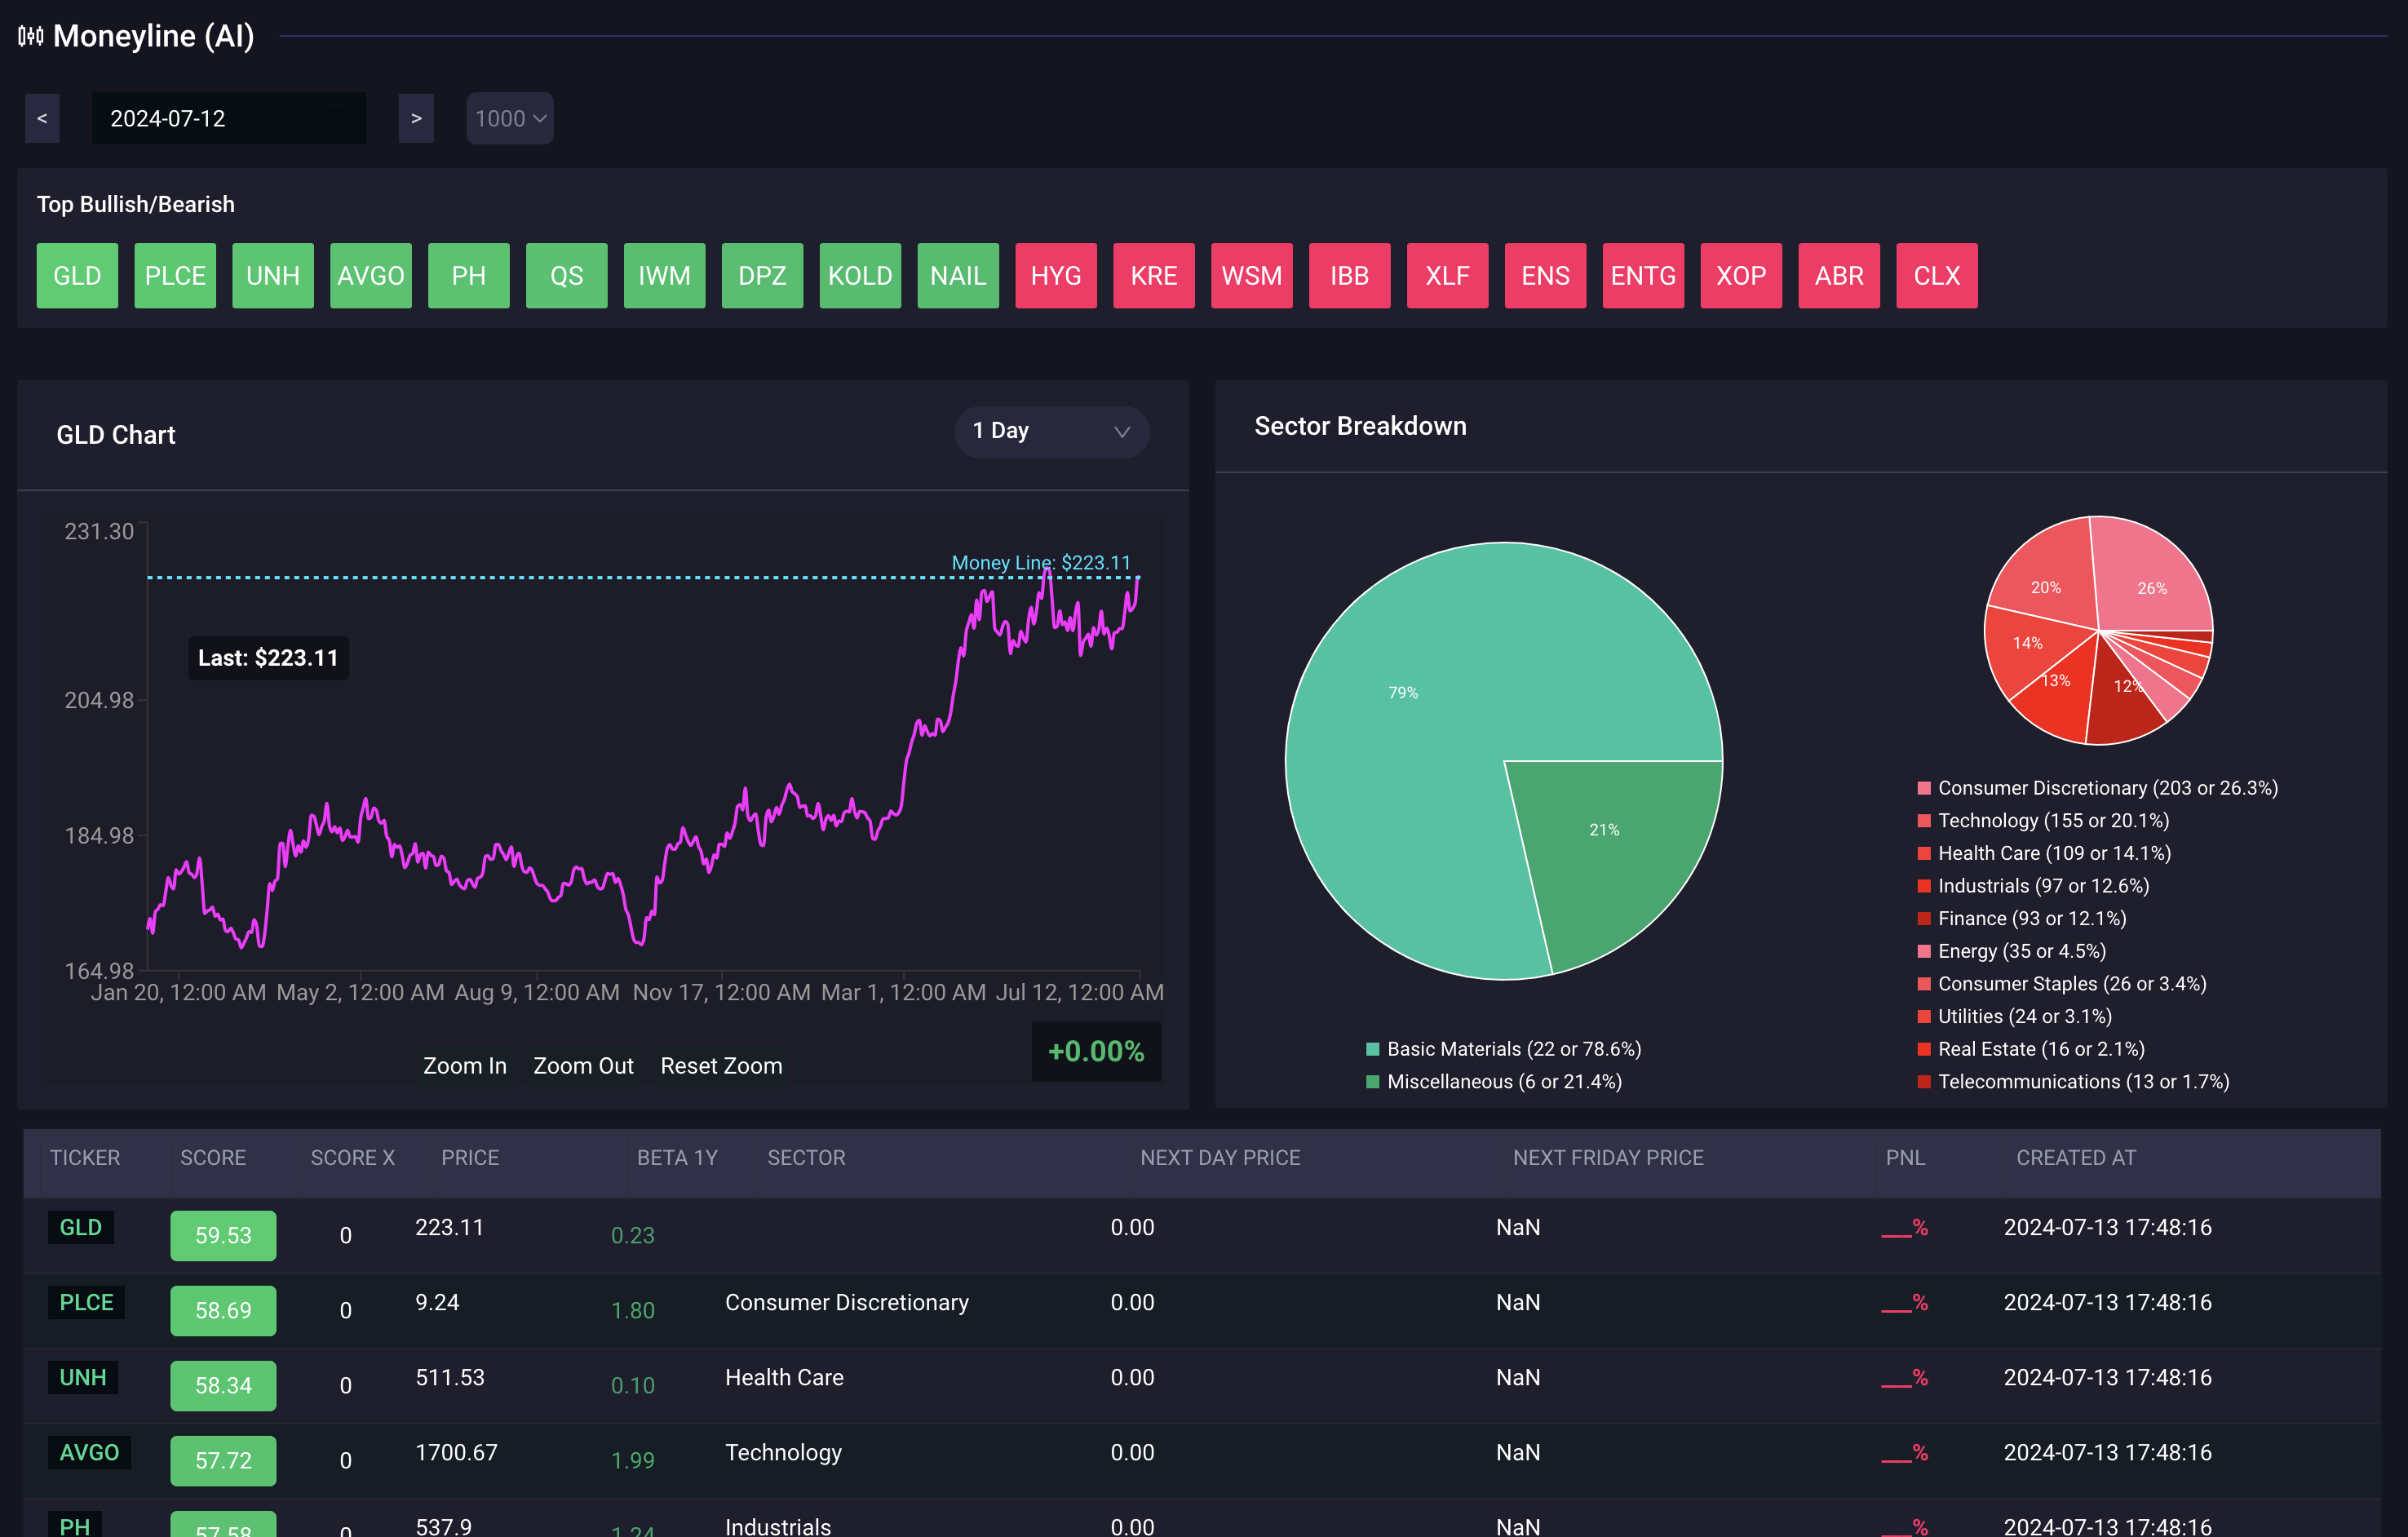Viewport: 2408px width, 1537px height.
Task: Sort the table by the SCORE column
Action: (x=213, y=1157)
